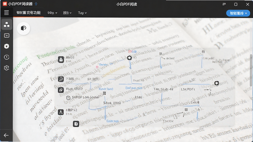Click the 7/20S text

[70, 79]
